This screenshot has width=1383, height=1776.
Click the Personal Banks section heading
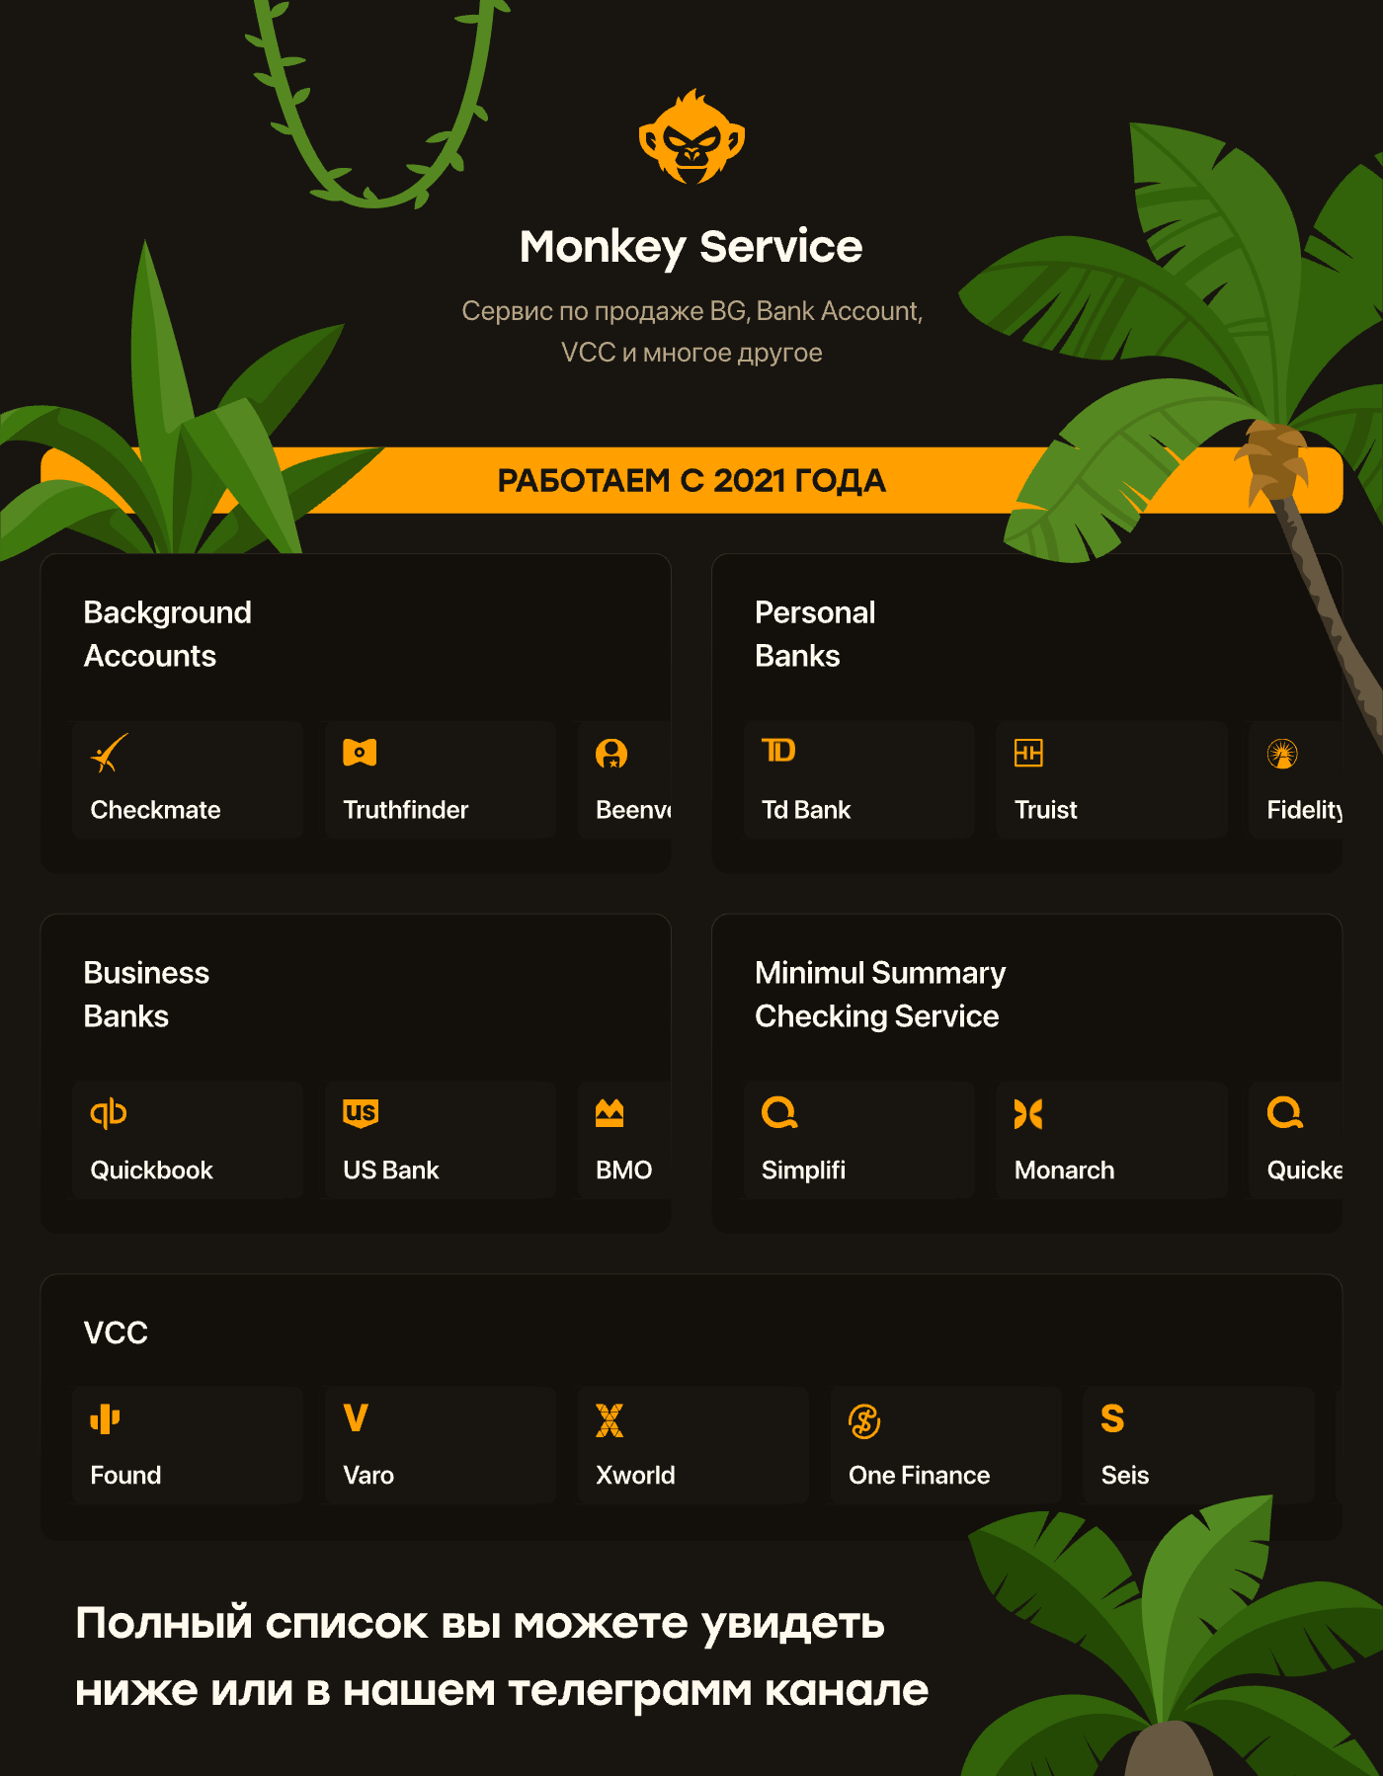(x=815, y=634)
